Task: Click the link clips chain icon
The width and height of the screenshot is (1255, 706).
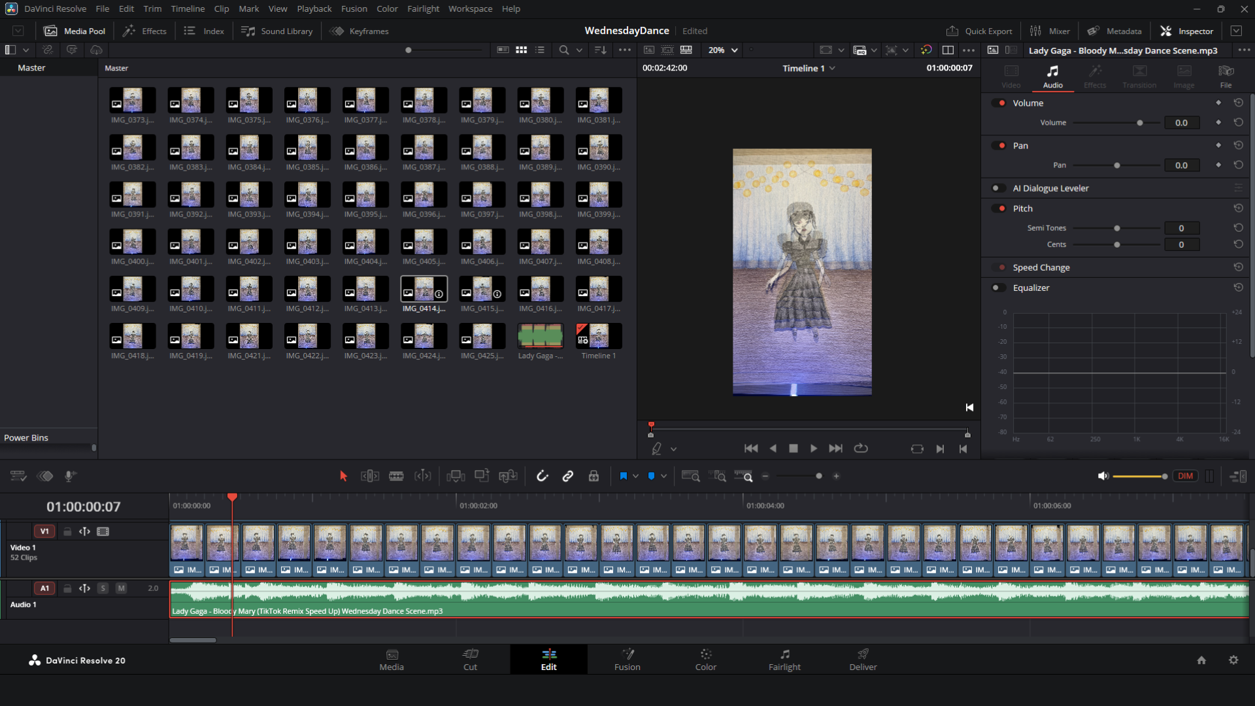Action: pos(567,476)
